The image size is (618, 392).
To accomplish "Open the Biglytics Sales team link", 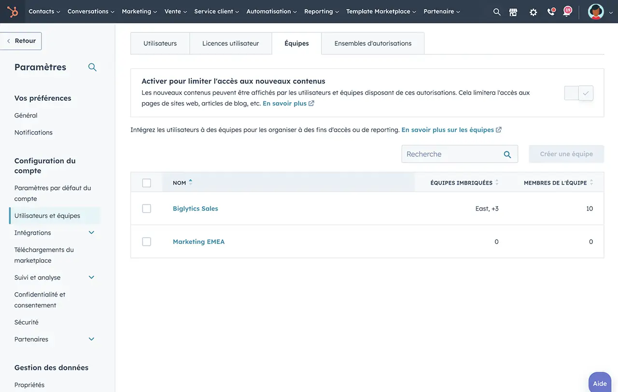I will pos(196,209).
